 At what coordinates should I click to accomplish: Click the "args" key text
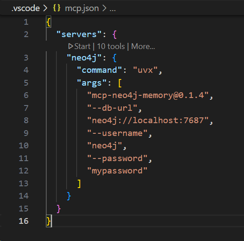(92, 83)
